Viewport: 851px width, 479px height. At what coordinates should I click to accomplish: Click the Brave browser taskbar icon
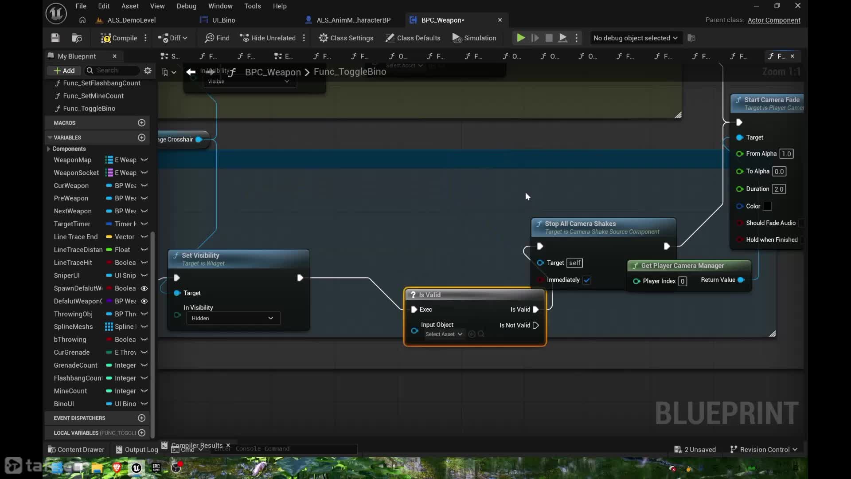coord(117,468)
